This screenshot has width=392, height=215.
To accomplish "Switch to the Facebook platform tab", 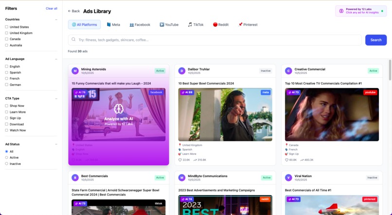I will point(140,24).
